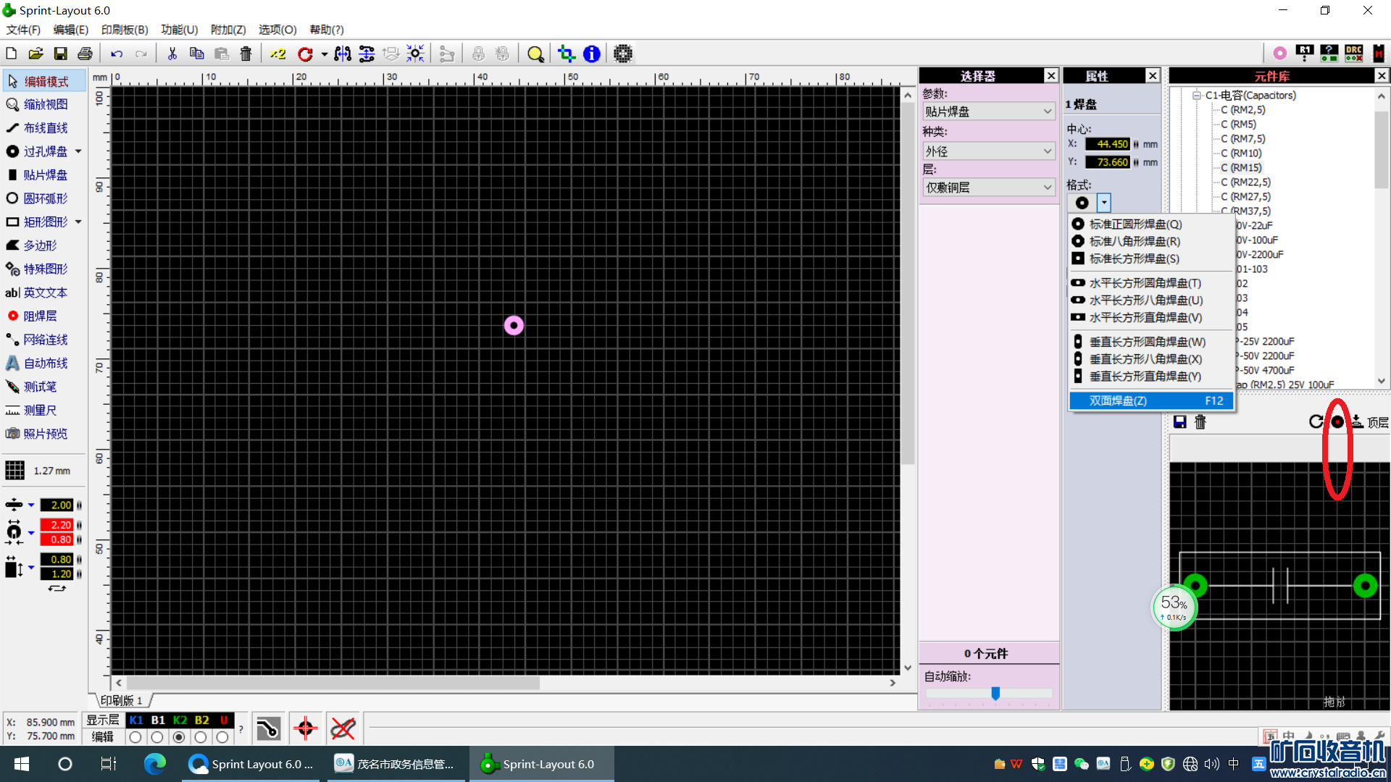Switch to the 印刷版 1 tab

pos(121,700)
